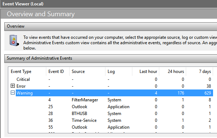Click the Overview section header bar
Image resolution: width=217 pixels, height=138 pixels.
(111, 26)
